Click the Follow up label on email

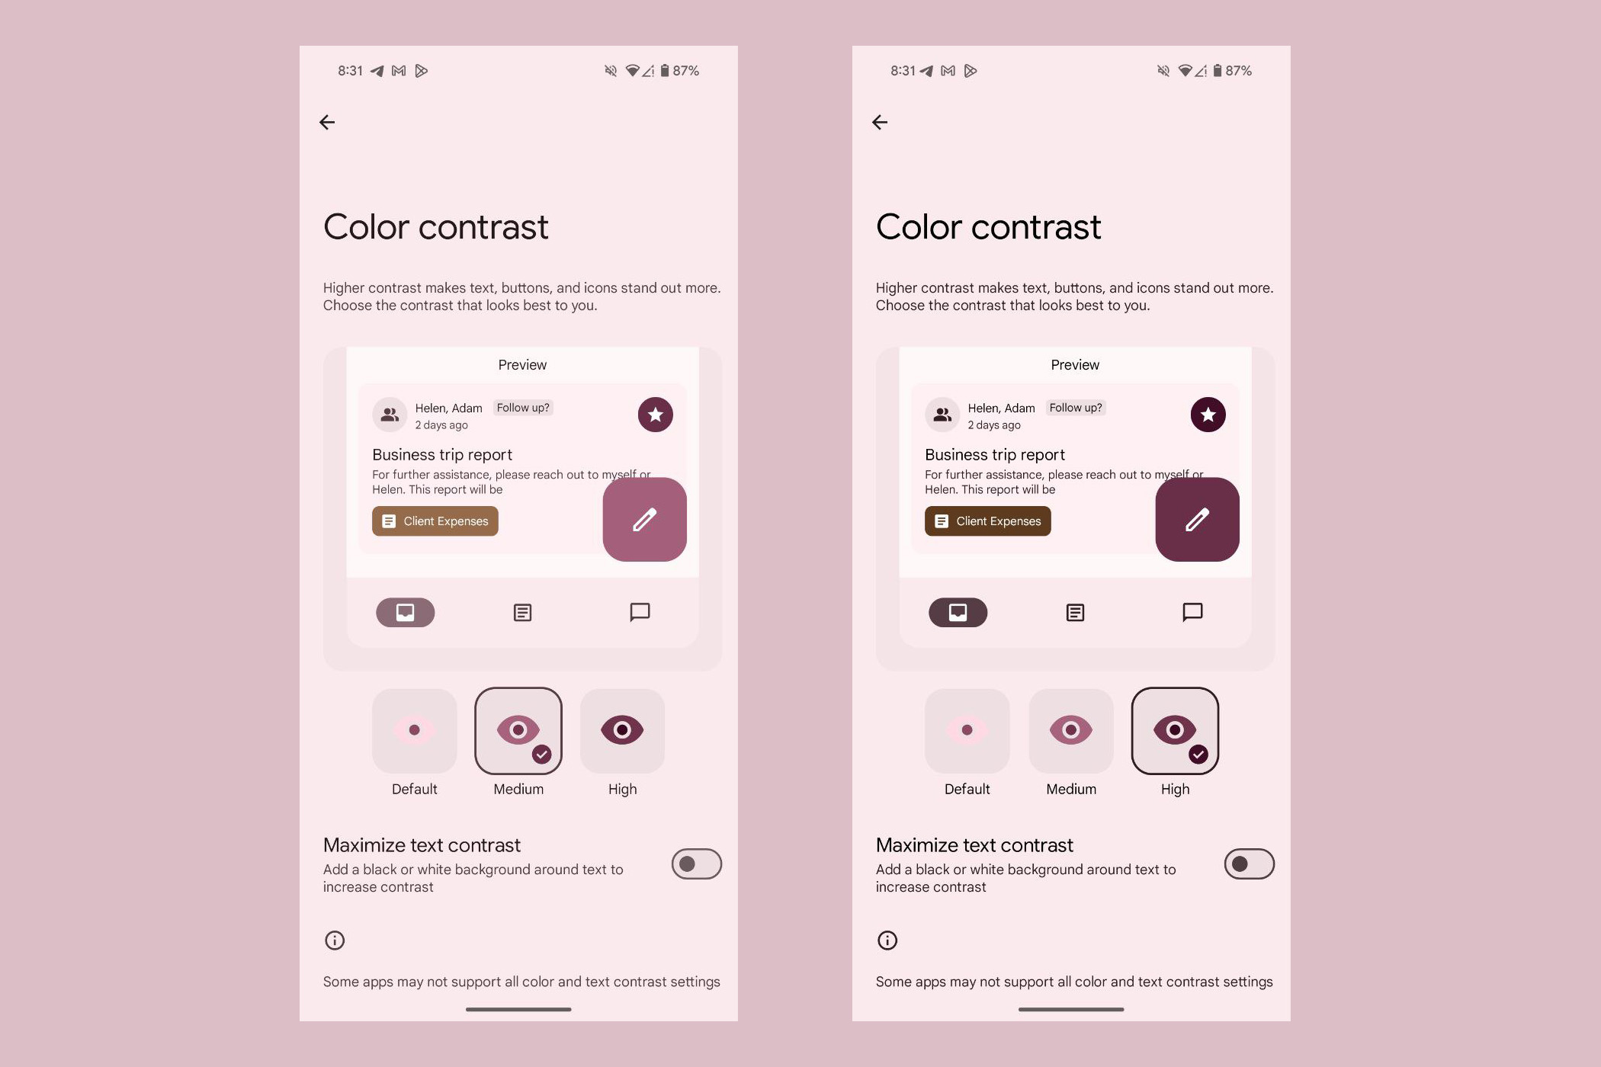(523, 407)
